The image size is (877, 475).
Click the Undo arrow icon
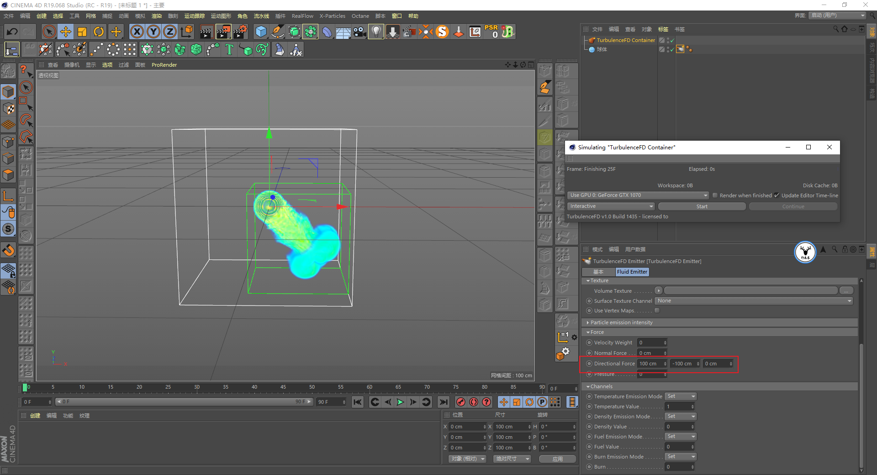tap(12, 32)
